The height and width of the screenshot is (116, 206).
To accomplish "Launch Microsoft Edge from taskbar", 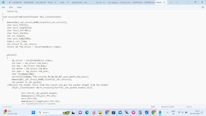I will tap(87, 112).
